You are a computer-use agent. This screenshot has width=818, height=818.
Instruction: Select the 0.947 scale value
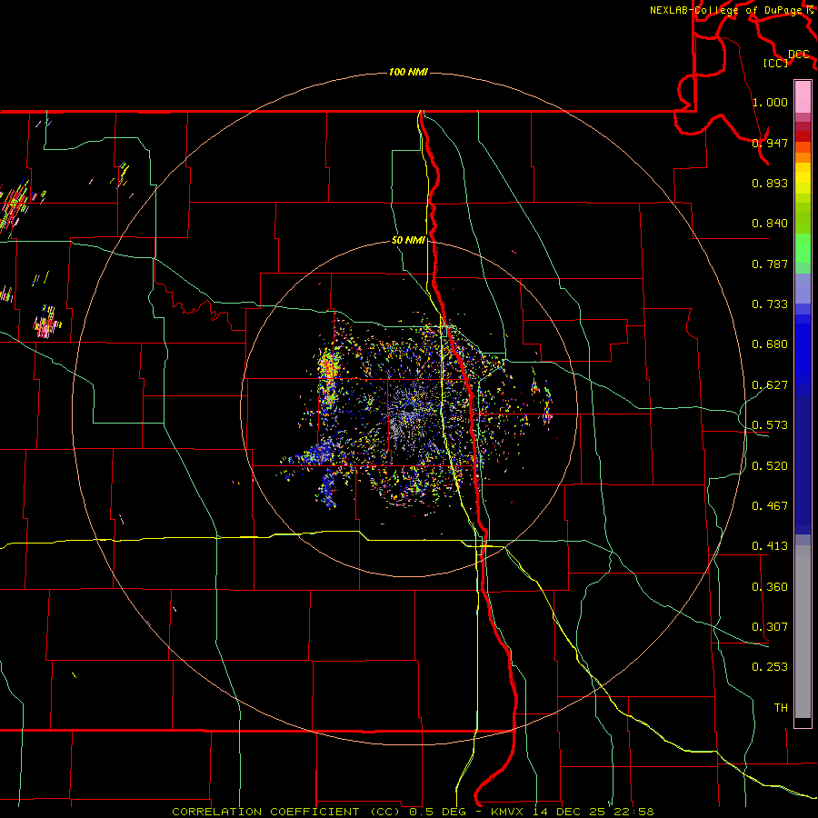(x=770, y=143)
